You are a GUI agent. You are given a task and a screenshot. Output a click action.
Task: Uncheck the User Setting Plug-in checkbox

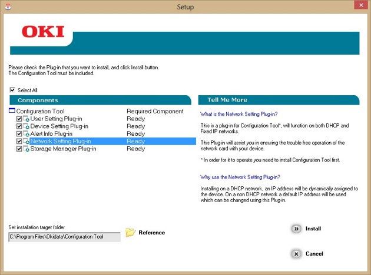point(19,119)
